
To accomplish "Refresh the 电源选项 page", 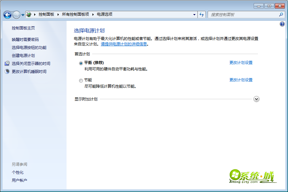I will tap(201, 14).
